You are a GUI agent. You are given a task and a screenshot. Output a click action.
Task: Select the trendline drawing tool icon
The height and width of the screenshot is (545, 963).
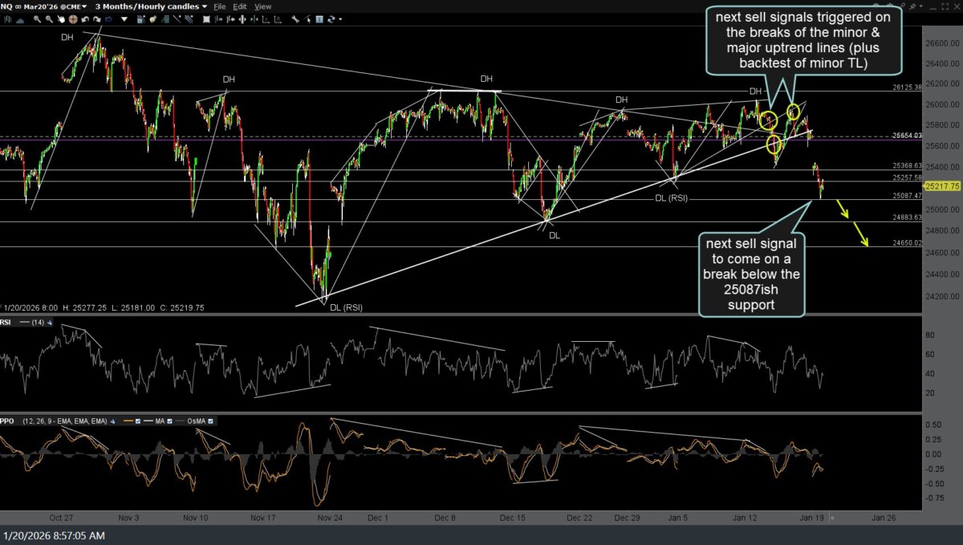[x=177, y=19]
